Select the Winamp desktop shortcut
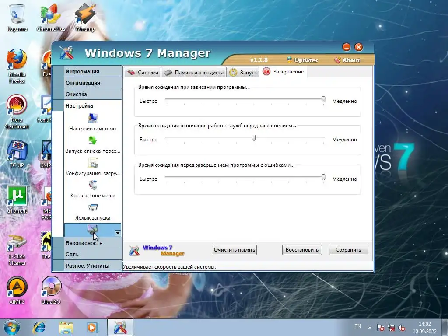The width and height of the screenshot is (448, 336). 85,17
